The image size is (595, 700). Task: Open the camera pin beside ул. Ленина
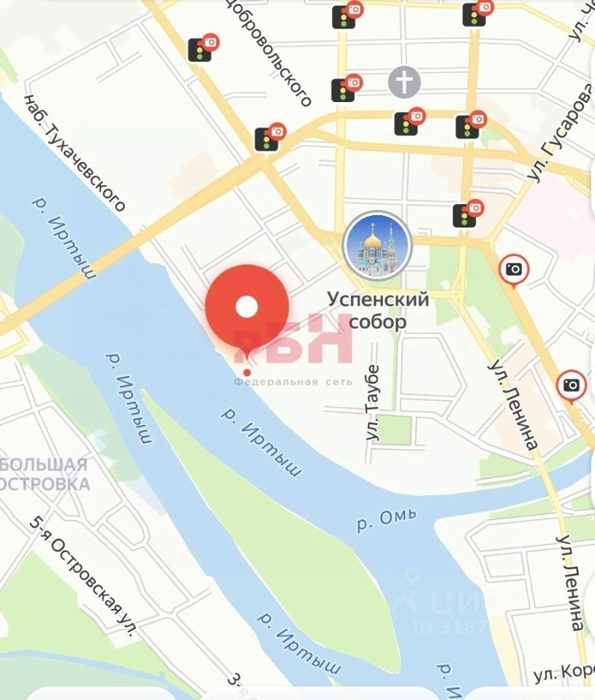tap(514, 271)
